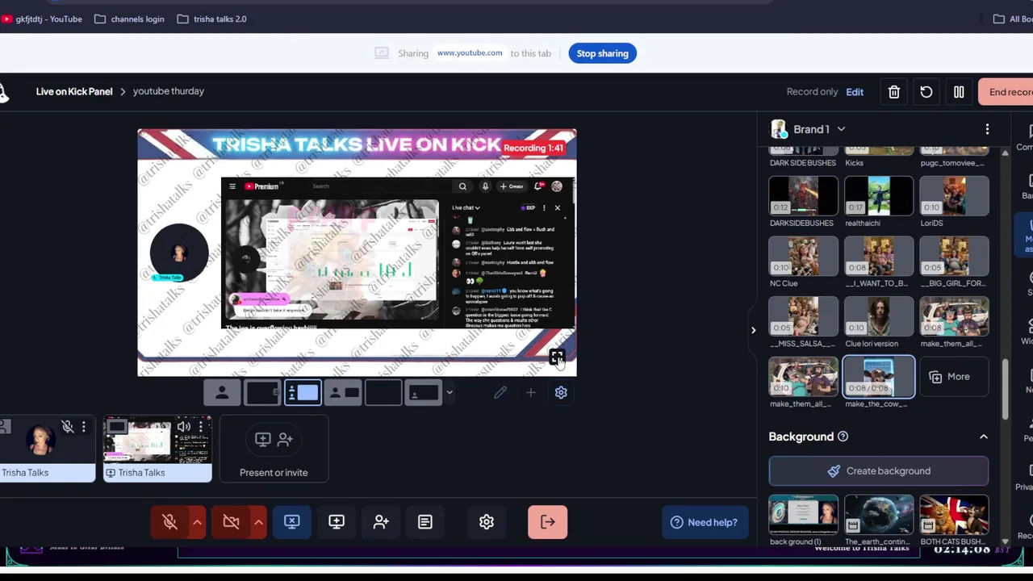
Task: Click the split view icon in header
Action: point(959,92)
